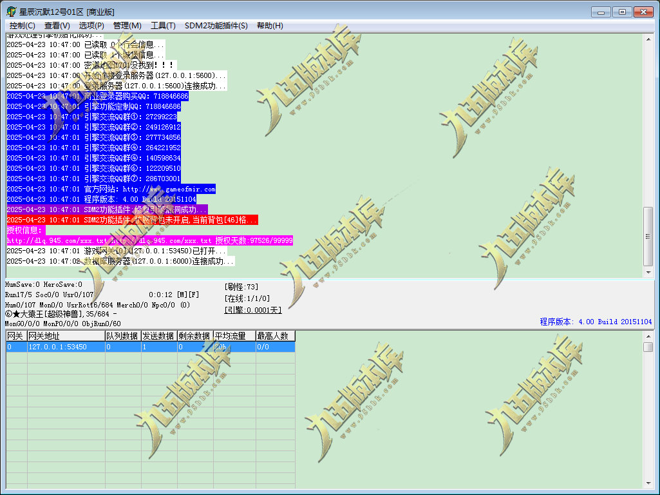Open the 选项(P) menu
The width and height of the screenshot is (660, 495).
coord(91,26)
